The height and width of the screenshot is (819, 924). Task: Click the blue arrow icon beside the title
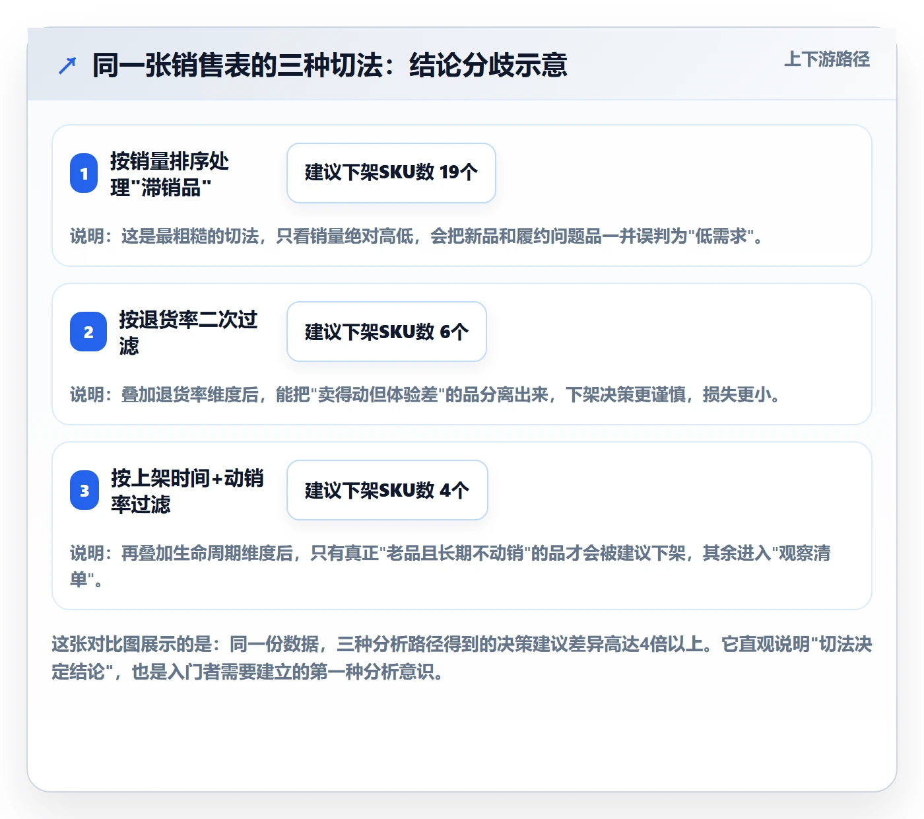pos(67,65)
